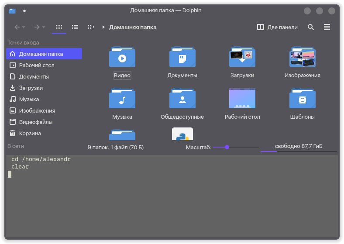Switch to compact list view mode
The height and width of the screenshot is (244, 344).
75,27
